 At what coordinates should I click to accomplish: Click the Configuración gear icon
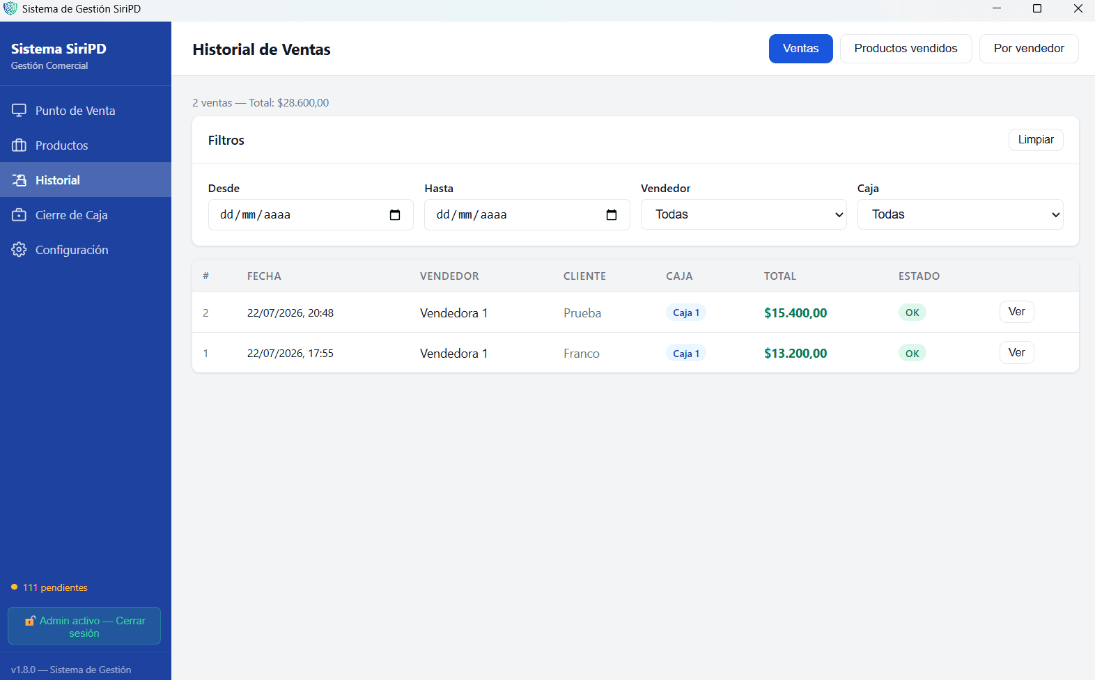coord(19,250)
